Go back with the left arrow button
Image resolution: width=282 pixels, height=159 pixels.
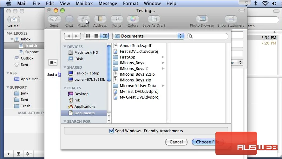tap(68, 36)
